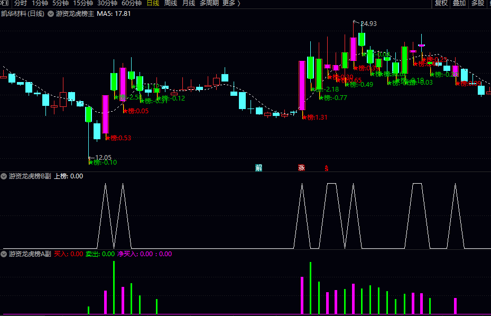Click the ★榜:-2.18 marker label
491x316 pixels.
(x=325, y=89)
